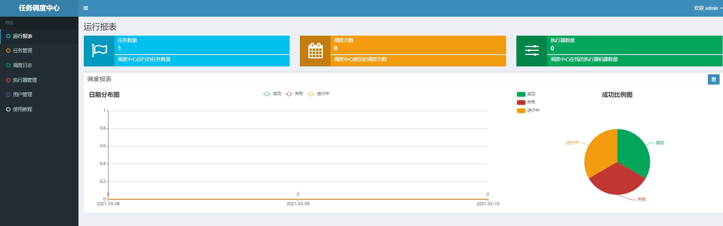Toggle green 成功 entry in pie legend

tap(526, 94)
